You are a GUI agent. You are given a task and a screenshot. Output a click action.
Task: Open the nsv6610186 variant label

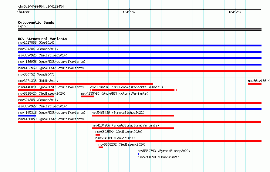[259, 81]
